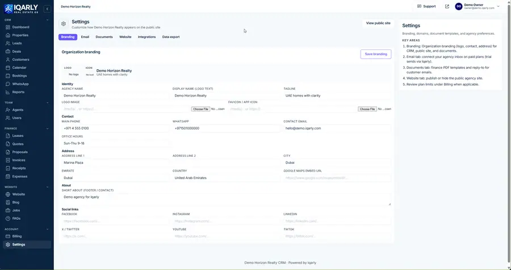This screenshot has height=270, width=511.
Task: Select the Customers person icon
Action: click(x=8, y=60)
